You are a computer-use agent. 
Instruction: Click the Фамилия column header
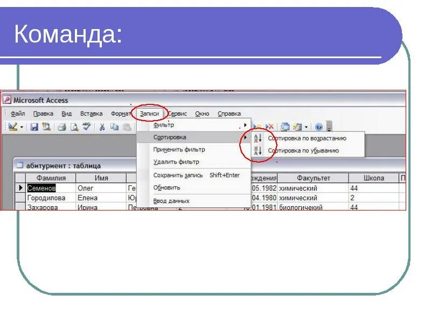tap(51, 178)
